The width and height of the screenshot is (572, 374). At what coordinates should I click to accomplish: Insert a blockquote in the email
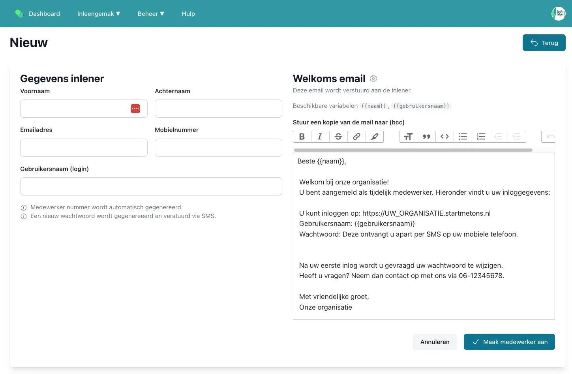(x=426, y=137)
